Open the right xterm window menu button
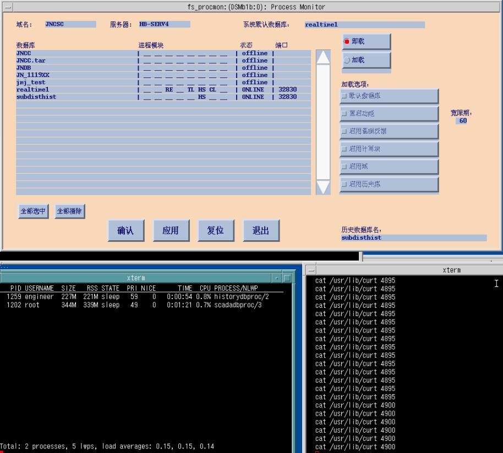Viewport: 503px width, 453px height. [x=311, y=270]
